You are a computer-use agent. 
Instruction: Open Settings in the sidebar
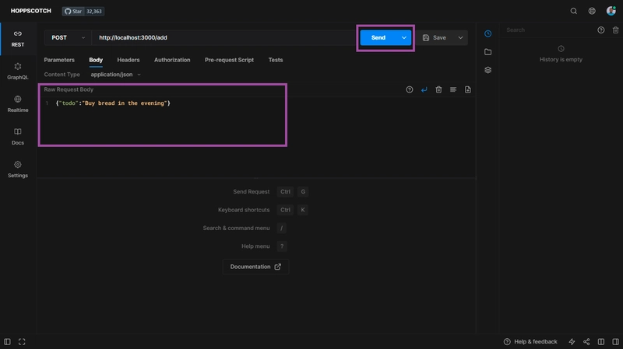pyautogui.click(x=18, y=169)
